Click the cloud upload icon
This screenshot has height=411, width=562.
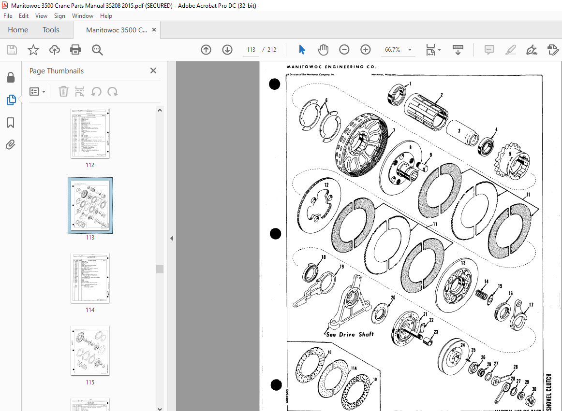(x=55, y=50)
